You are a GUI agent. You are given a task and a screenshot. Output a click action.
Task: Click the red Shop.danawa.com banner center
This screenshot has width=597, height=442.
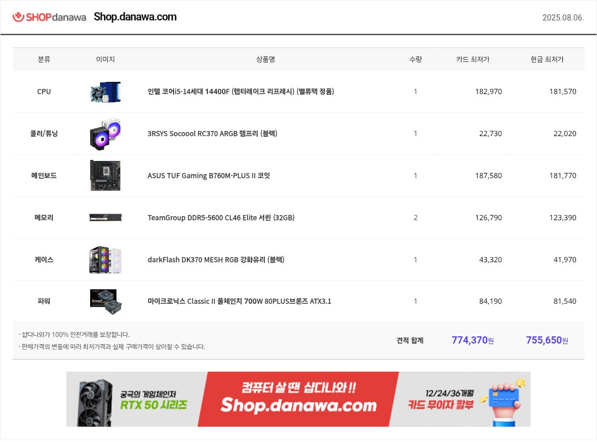coord(298,399)
